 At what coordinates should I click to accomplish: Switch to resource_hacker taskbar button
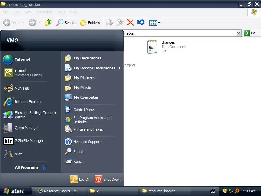coord(165,191)
